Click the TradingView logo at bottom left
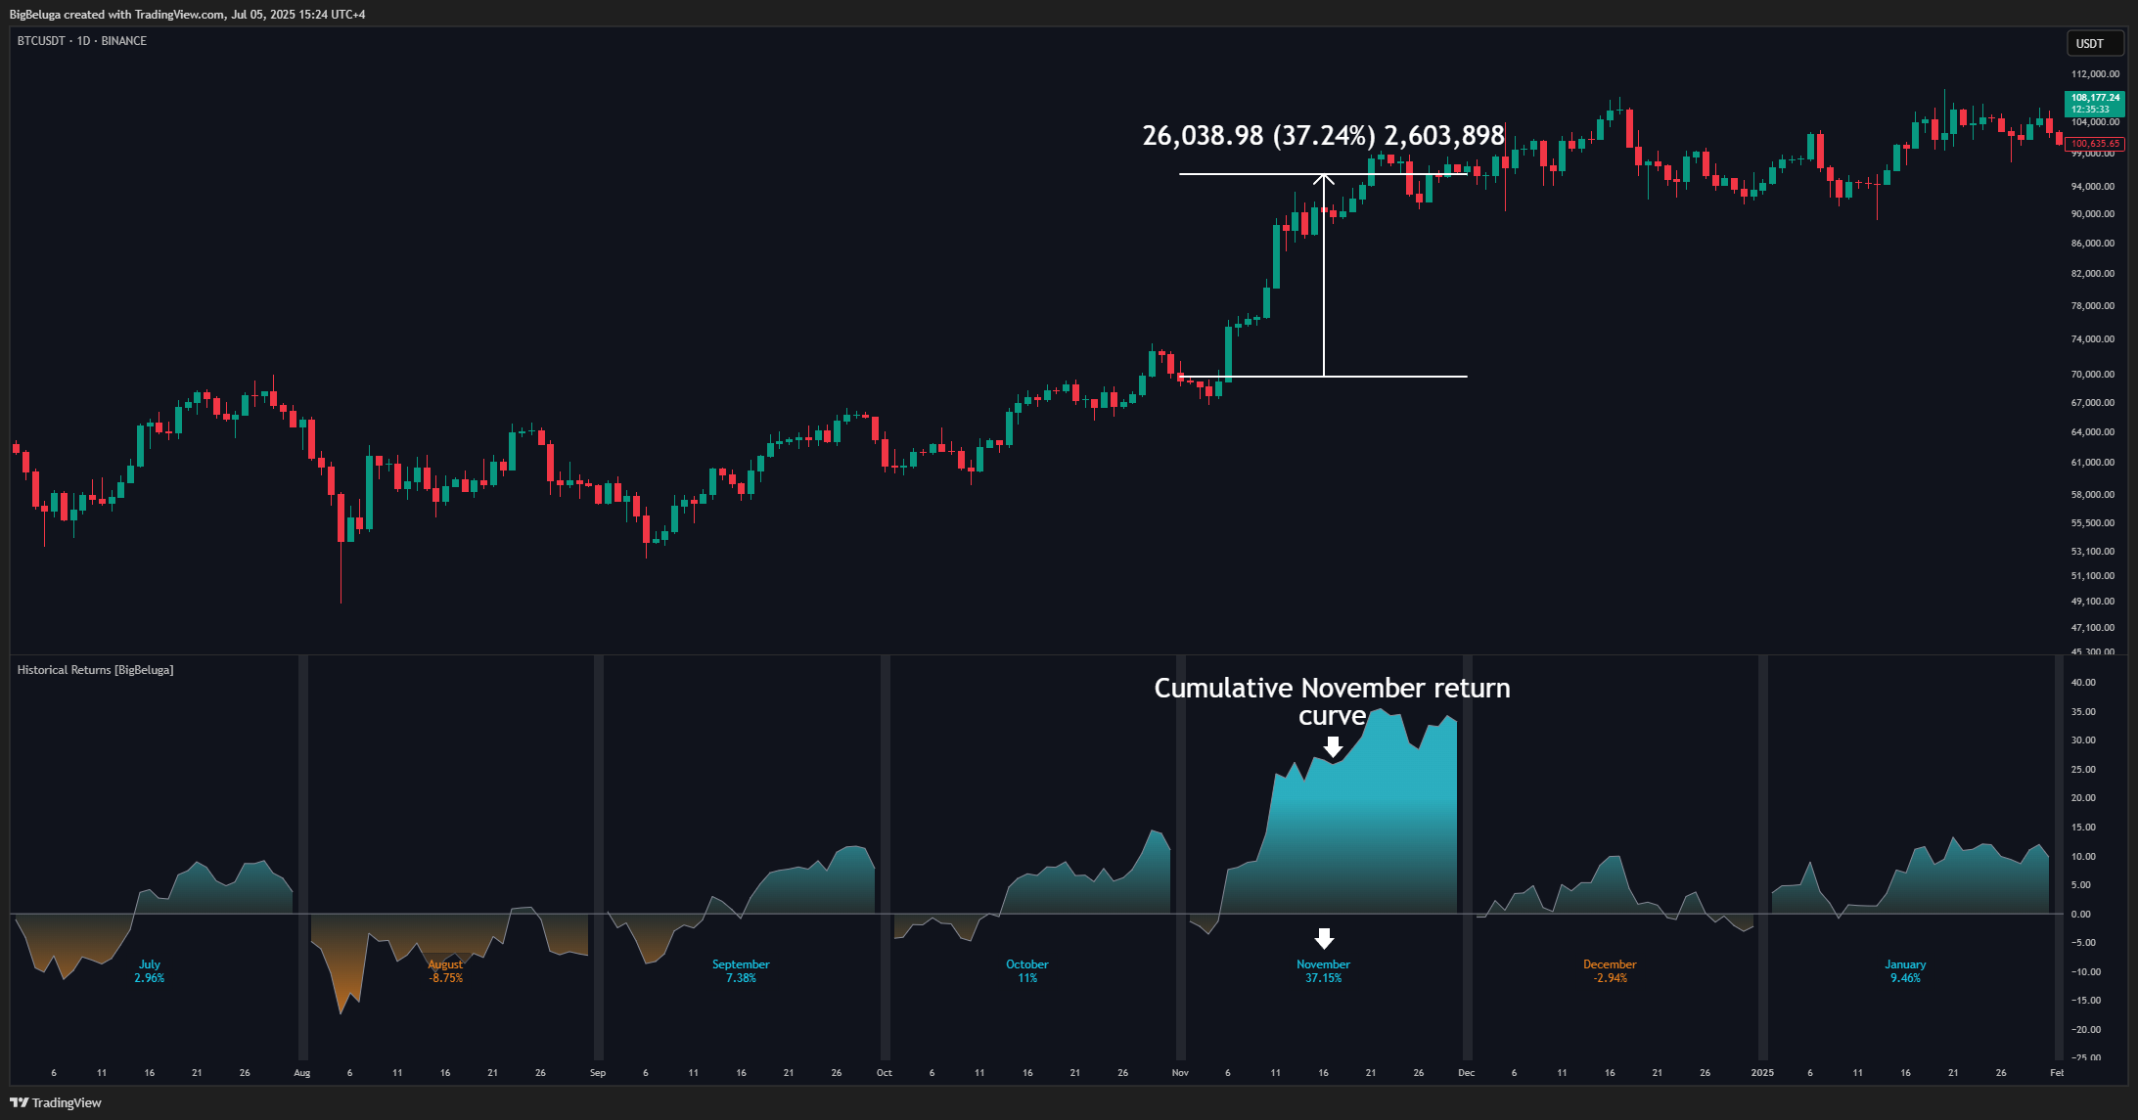2138x1120 pixels. [56, 1102]
